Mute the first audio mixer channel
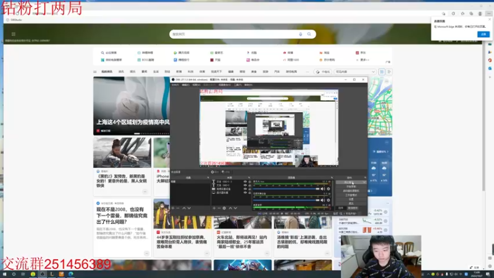 click(x=322, y=189)
